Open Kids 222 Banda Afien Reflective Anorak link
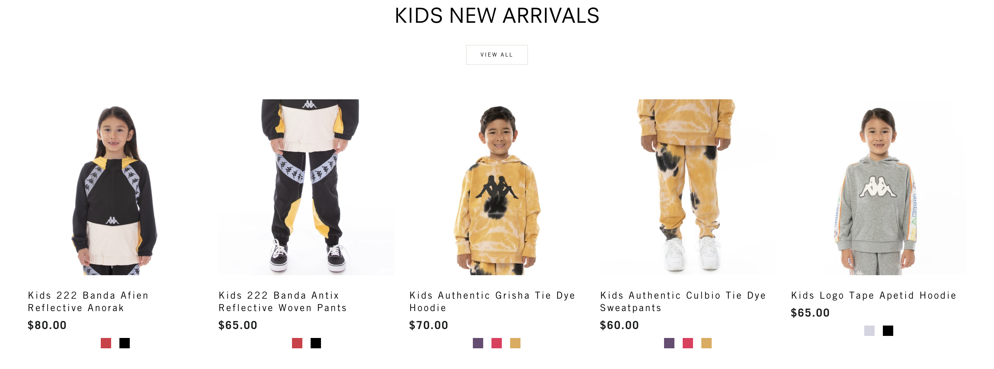Image resolution: width=994 pixels, height=369 pixels. 88,301
